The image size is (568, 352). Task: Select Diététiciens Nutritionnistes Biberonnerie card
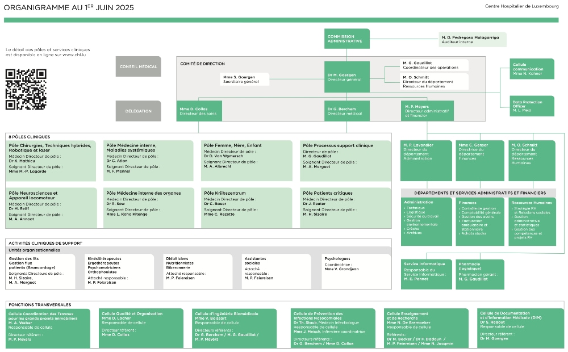[198, 271]
